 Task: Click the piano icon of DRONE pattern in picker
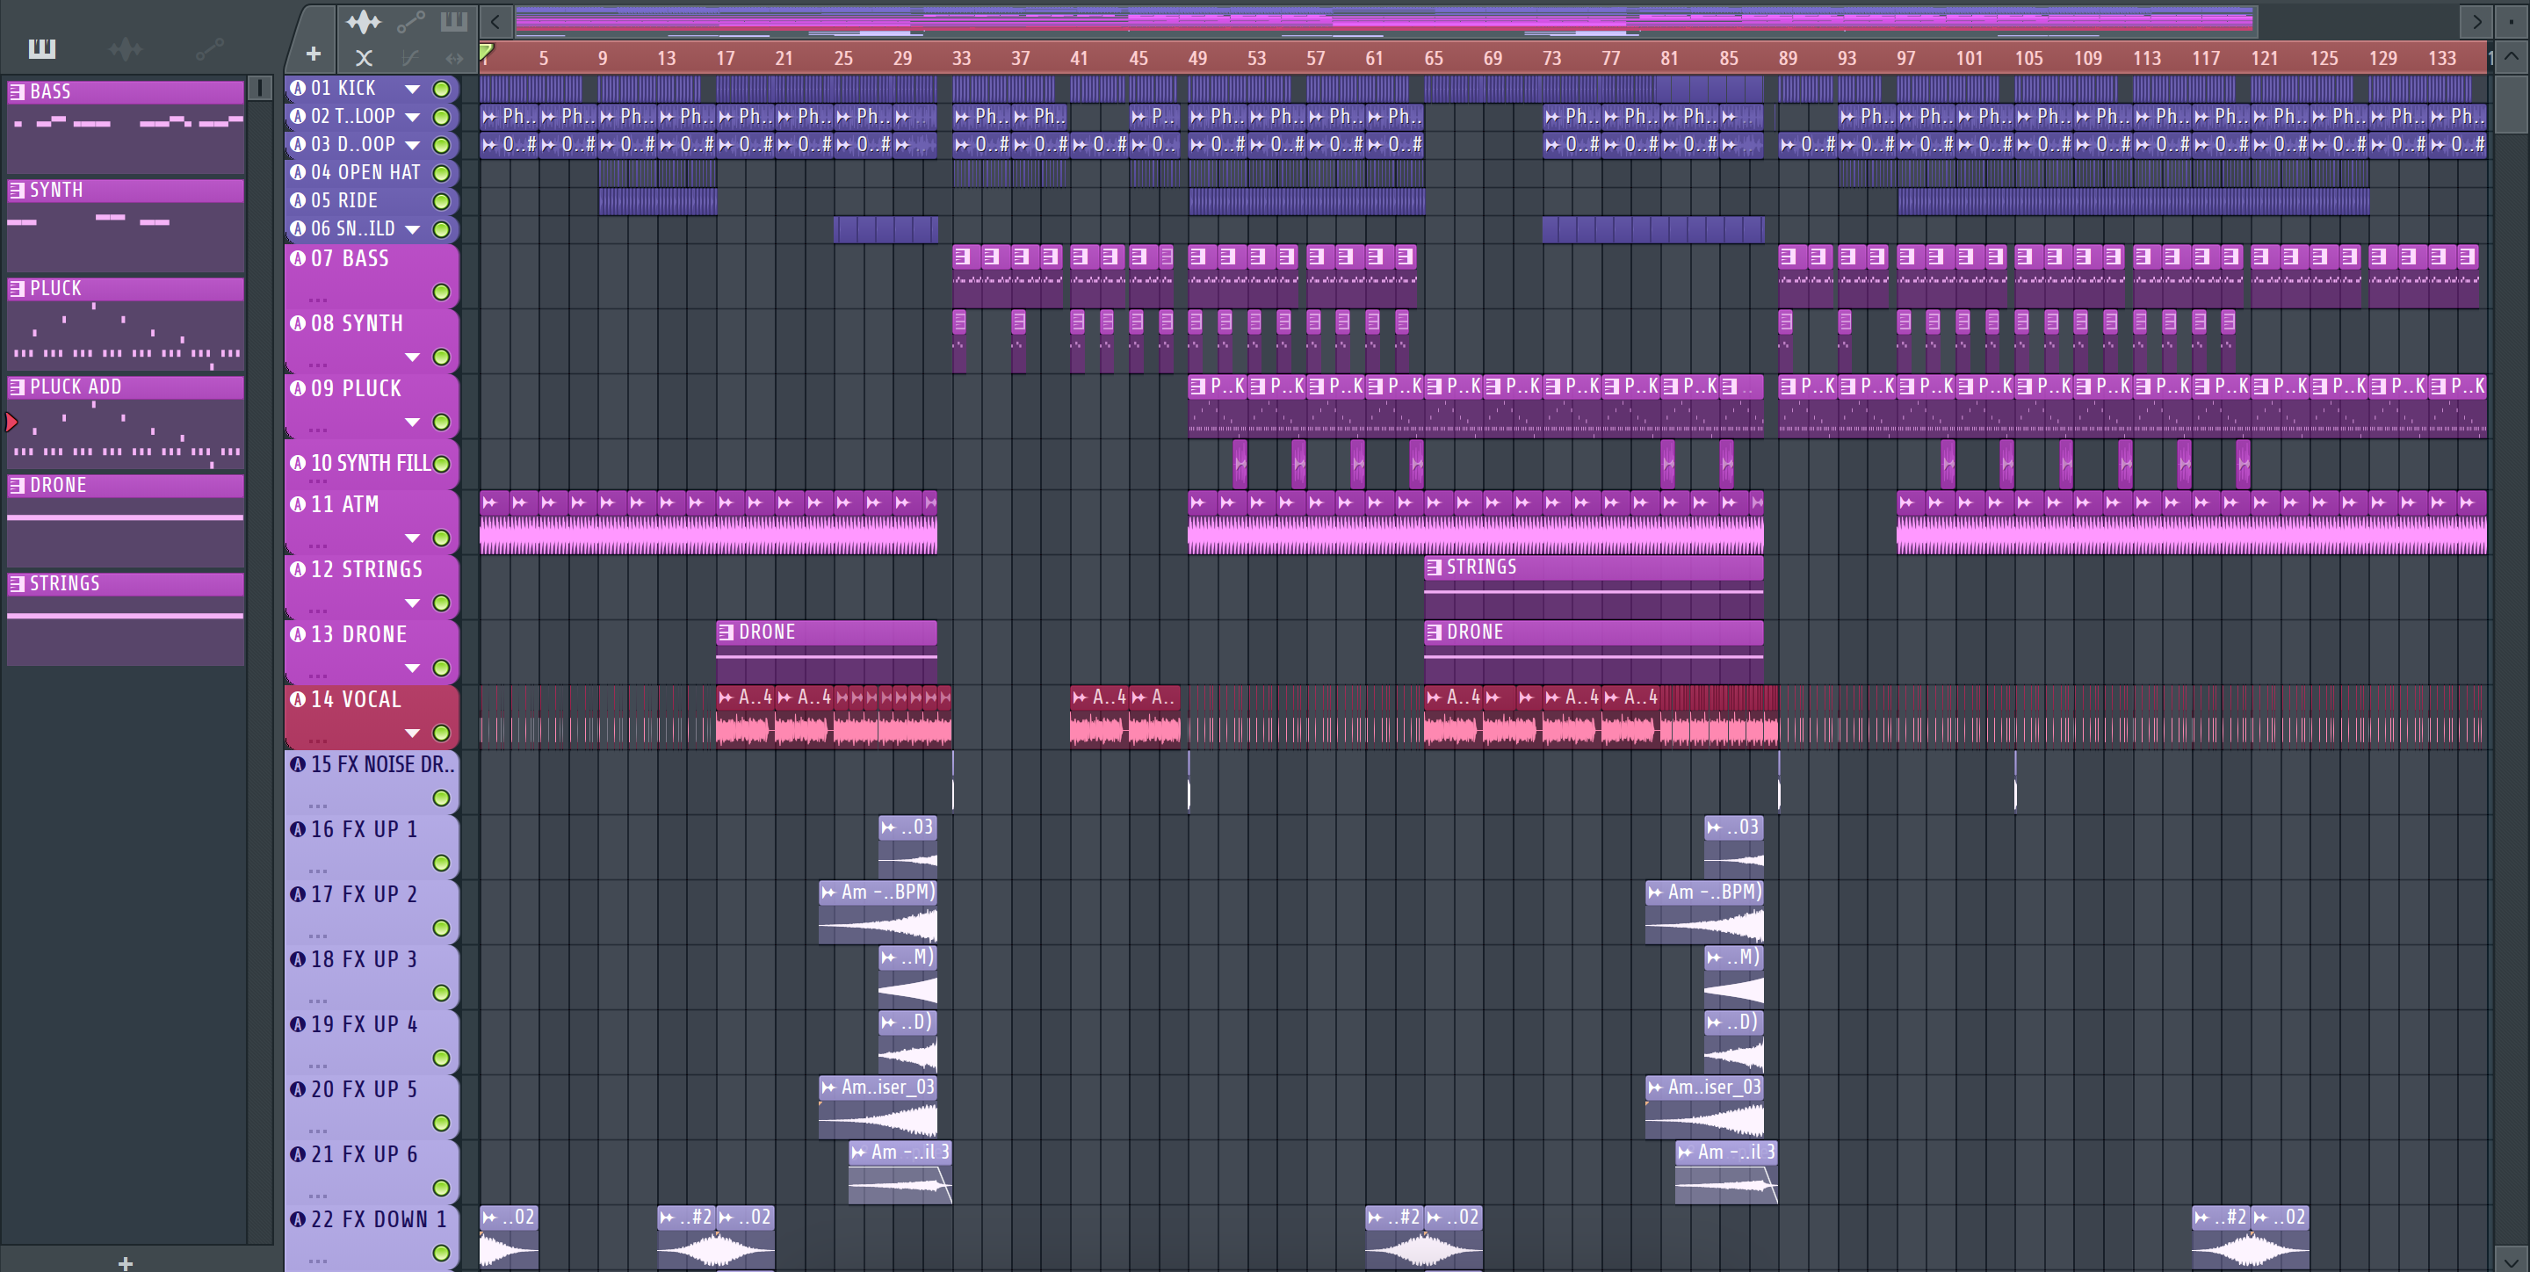point(17,485)
